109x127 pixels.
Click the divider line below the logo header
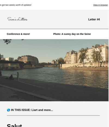[54, 29]
